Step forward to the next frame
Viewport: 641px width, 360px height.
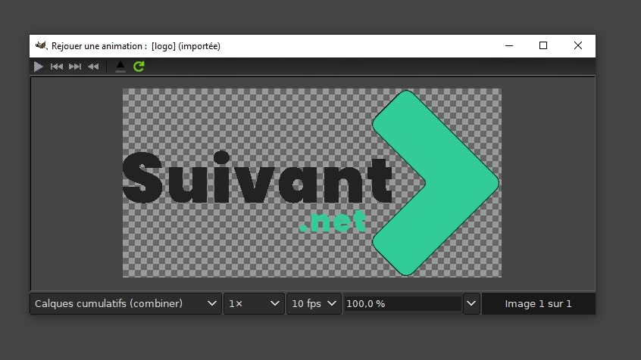click(75, 67)
